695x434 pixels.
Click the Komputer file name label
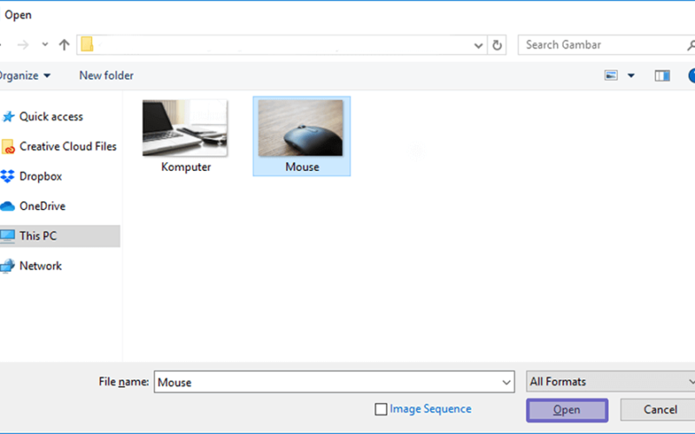click(x=186, y=167)
